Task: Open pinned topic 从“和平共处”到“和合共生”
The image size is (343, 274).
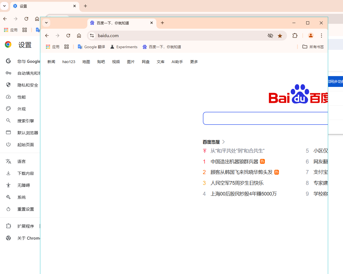Action: click(238, 151)
